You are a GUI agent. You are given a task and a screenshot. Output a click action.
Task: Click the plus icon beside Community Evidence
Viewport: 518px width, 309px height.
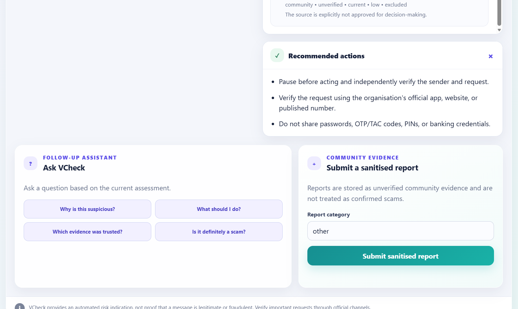click(314, 164)
